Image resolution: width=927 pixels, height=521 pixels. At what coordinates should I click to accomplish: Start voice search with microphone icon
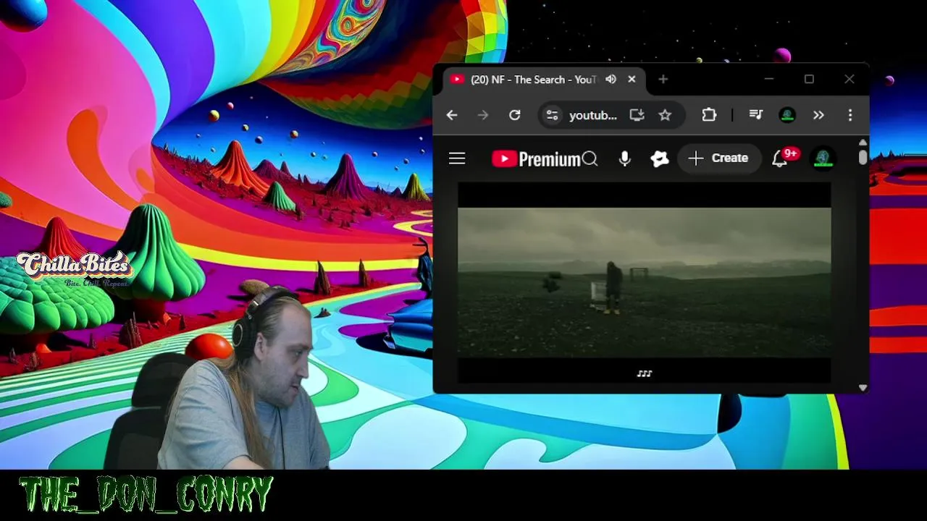(x=625, y=159)
